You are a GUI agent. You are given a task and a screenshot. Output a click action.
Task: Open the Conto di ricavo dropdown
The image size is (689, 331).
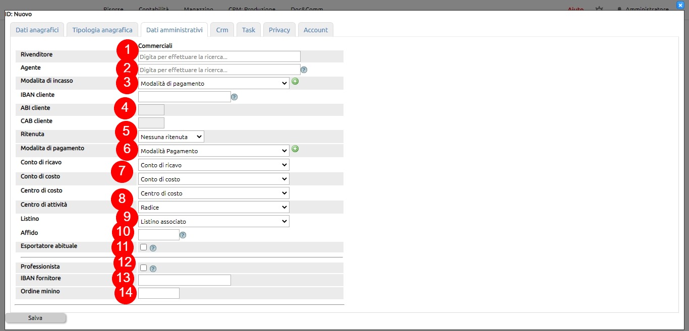(214, 165)
